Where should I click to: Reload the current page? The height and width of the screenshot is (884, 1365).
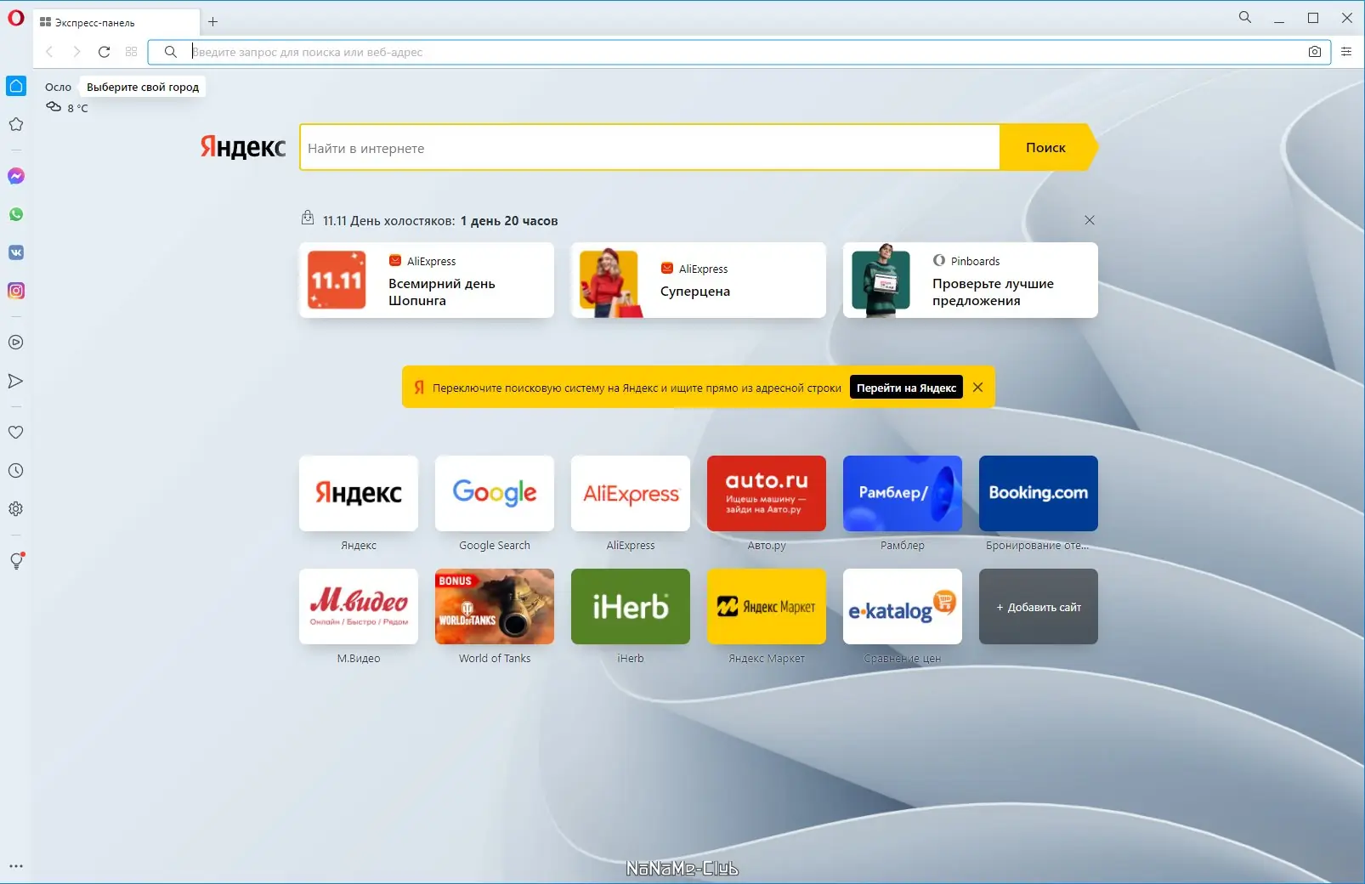coord(104,52)
